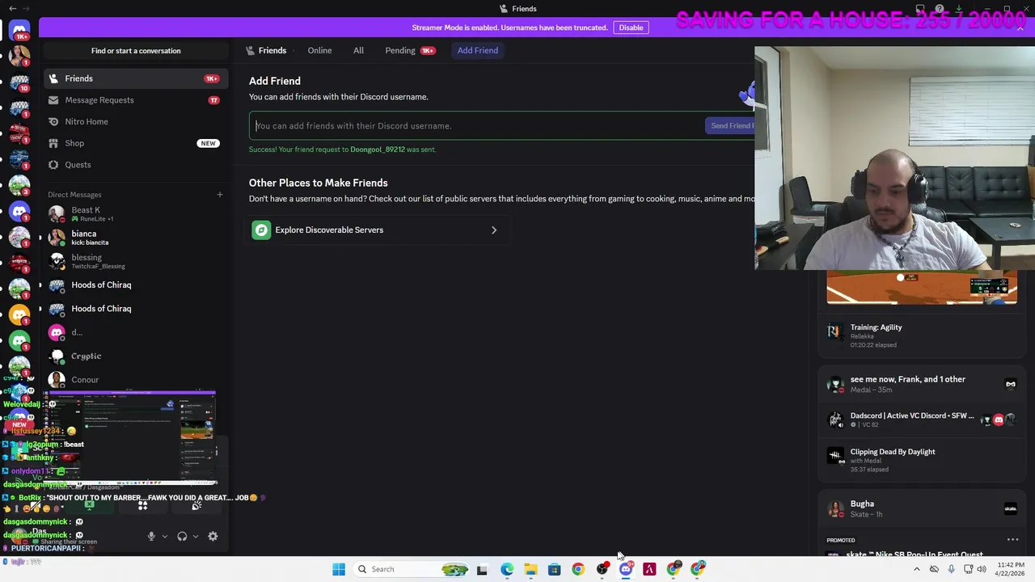The width and height of the screenshot is (1035, 582).
Task: Stop screen sharing with green monitor button
Action: [89, 506]
